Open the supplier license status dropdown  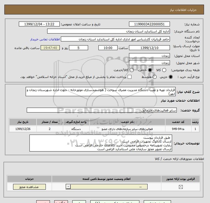click(x=107, y=187)
